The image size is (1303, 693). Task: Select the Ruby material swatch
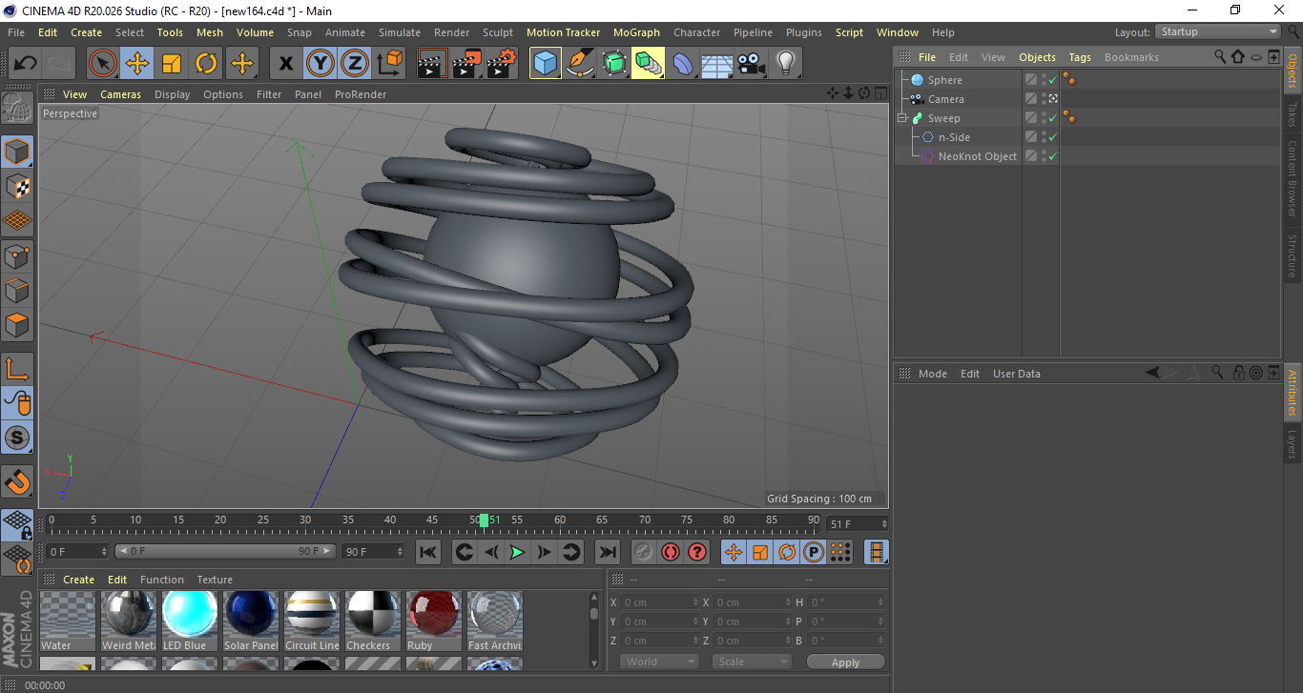click(435, 621)
